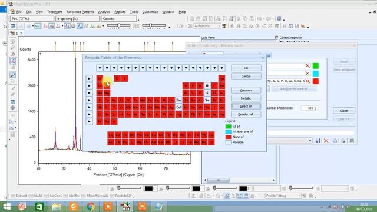Open Windows Start menu
This screenshot has height=212, width=377.
pyautogui.click(x=6, y=207)
